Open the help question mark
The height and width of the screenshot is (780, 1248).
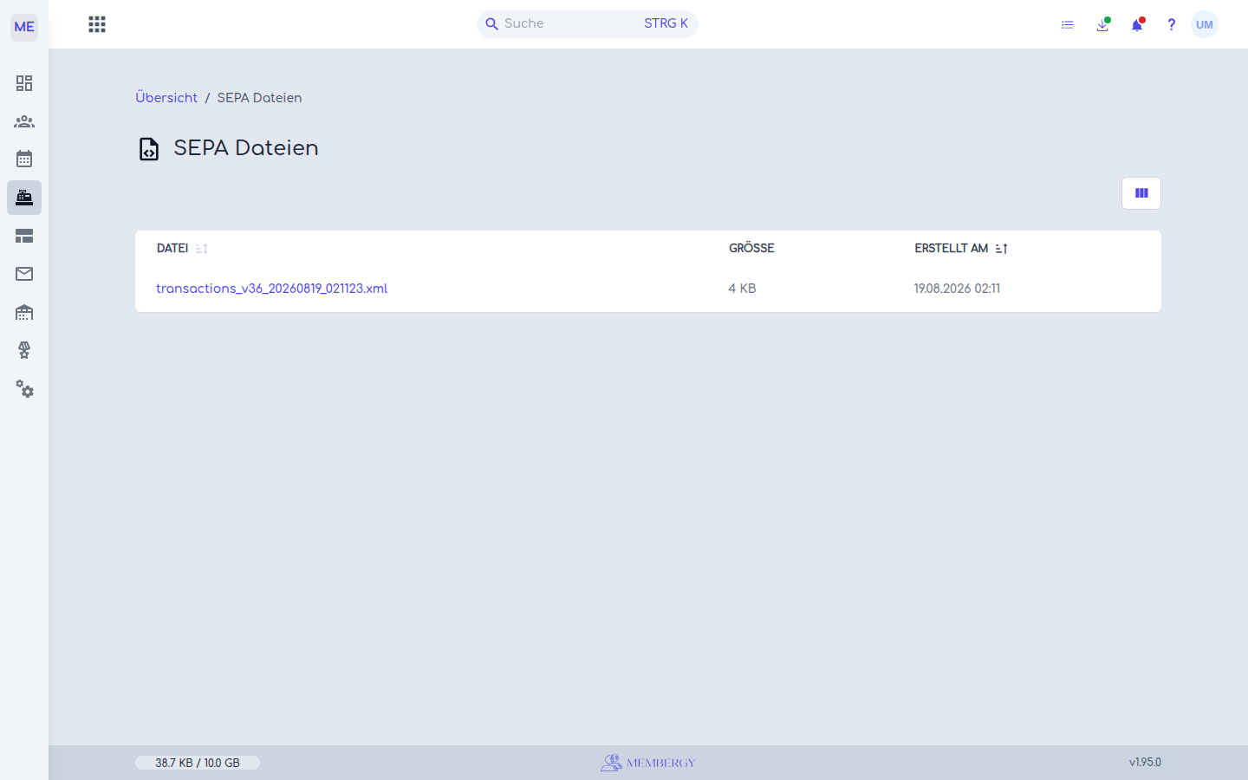(1171, 25)
